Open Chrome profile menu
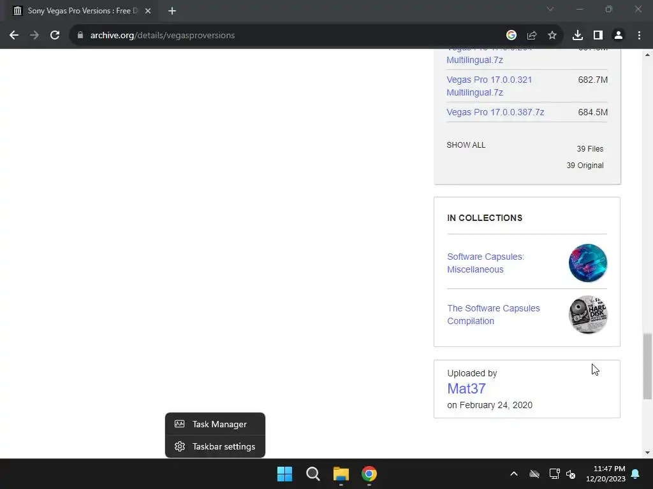Screen dimensions: 653x489 [x=619, y=36]
